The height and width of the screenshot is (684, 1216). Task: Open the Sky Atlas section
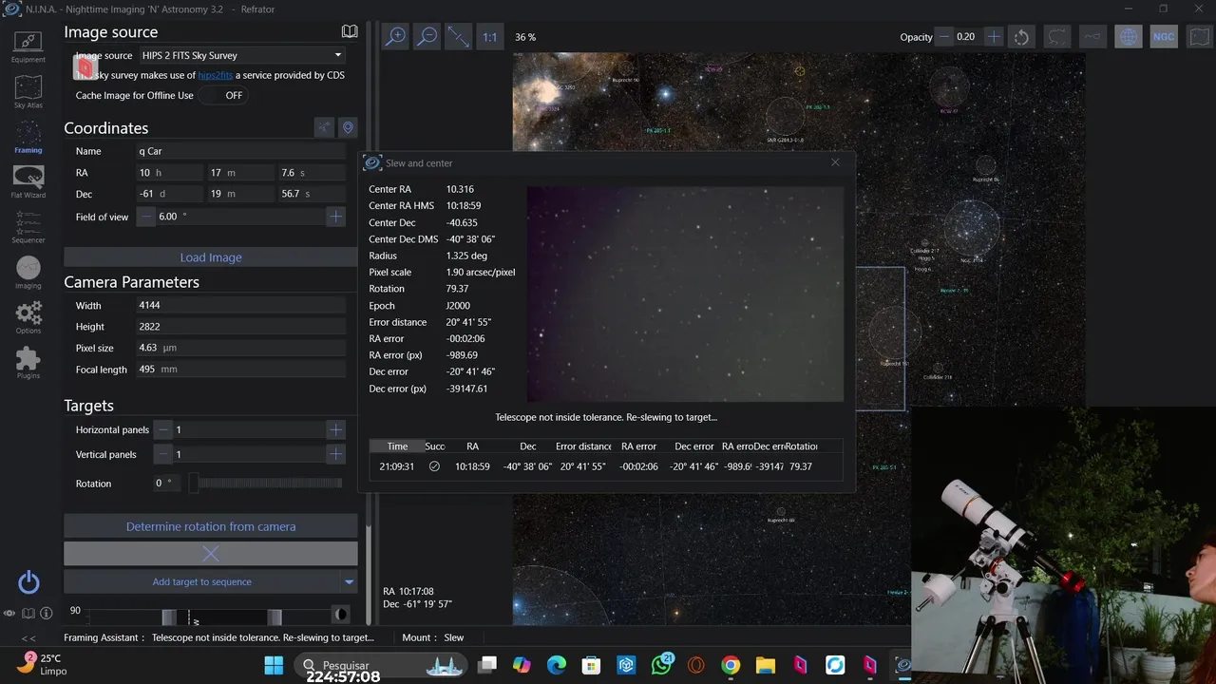coord(28,92)
